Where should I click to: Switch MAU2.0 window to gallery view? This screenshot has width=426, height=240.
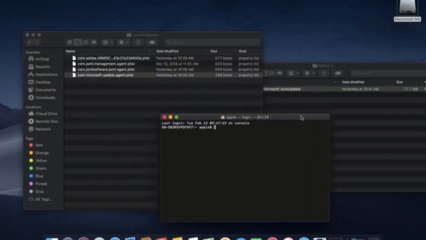pos(280,73)
